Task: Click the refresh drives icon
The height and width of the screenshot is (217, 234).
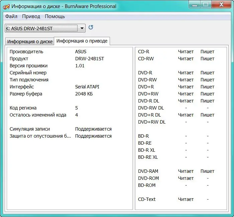Action: click(91, 27)
